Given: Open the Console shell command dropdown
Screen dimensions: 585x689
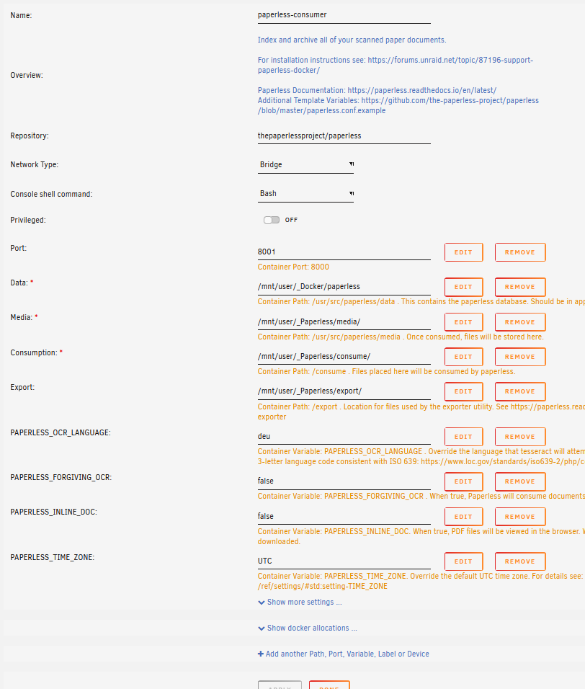Looking at the screenshot, I should point(305,194).
